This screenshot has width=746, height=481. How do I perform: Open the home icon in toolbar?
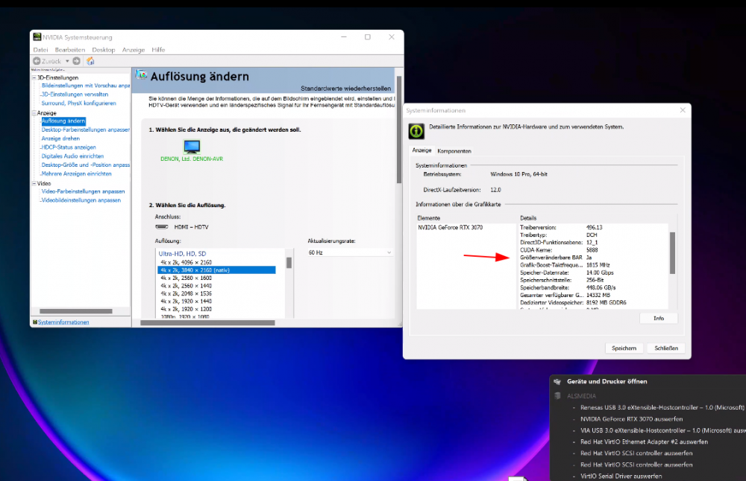(x=90, y=61)
